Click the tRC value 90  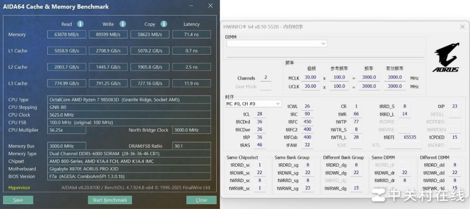307,114
